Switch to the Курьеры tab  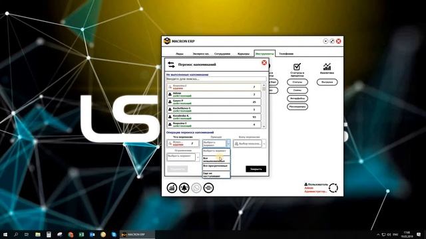[x=244, y=54]
